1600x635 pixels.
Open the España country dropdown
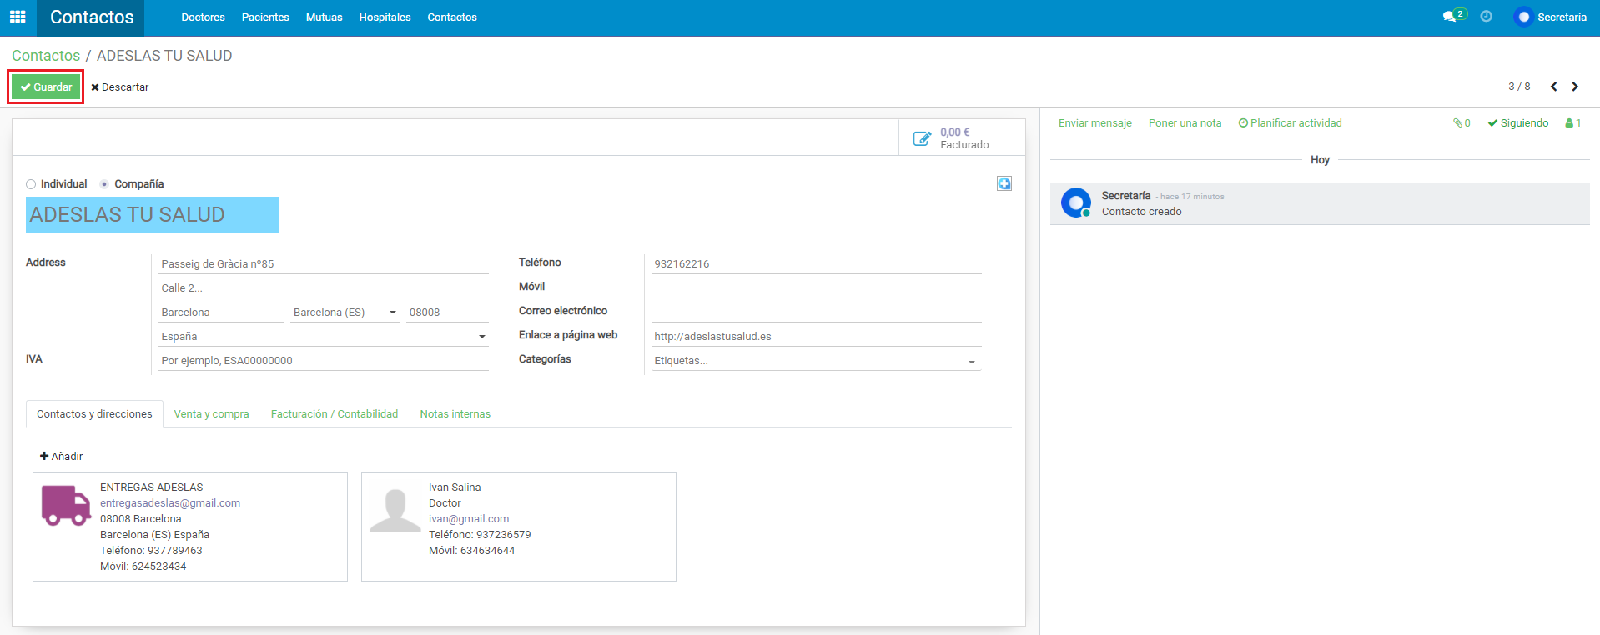324,337
